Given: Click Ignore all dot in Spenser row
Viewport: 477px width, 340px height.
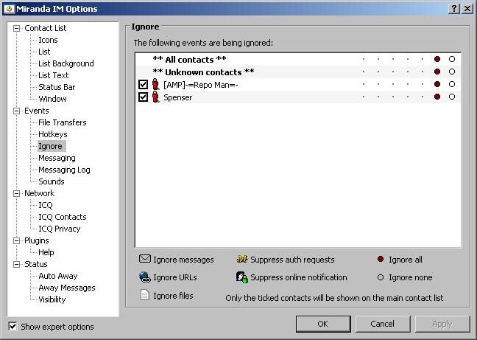Looking at the screenshot, I should point(437,97).
